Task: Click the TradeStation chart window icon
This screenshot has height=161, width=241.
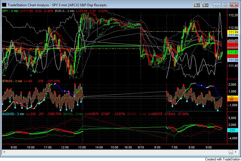Action: pos(4,5)
